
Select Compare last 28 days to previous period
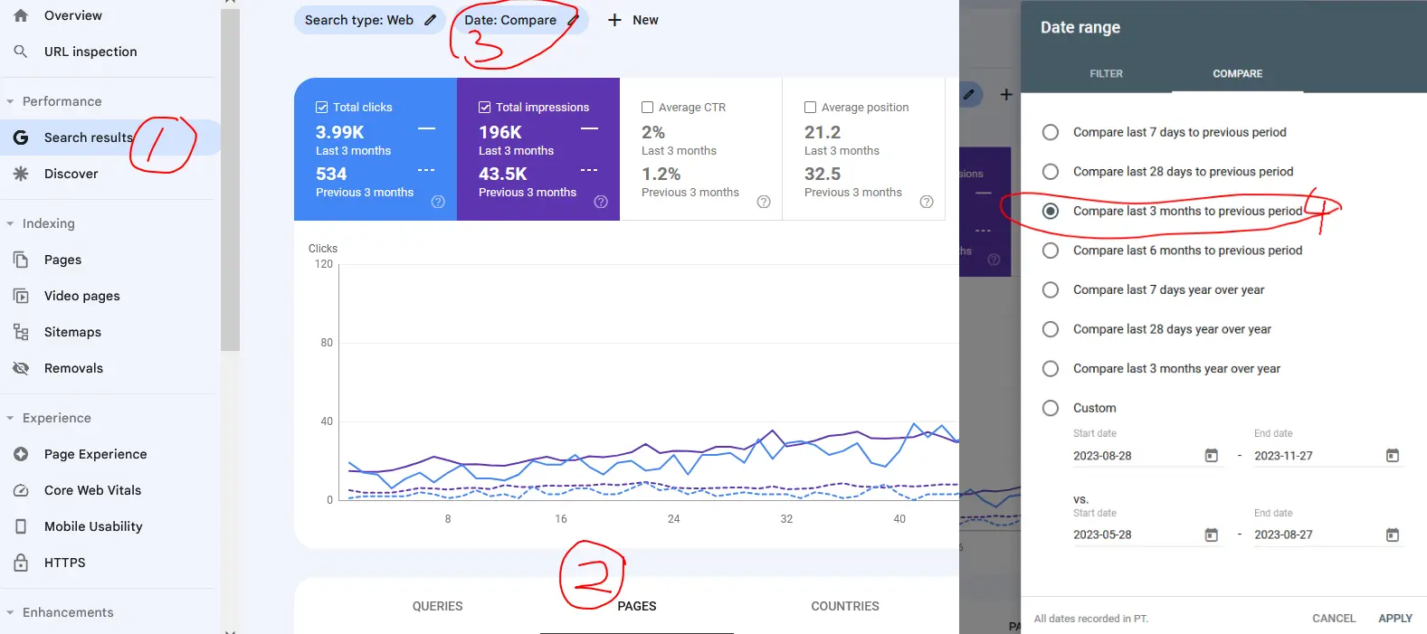[x=1051, y=172]
